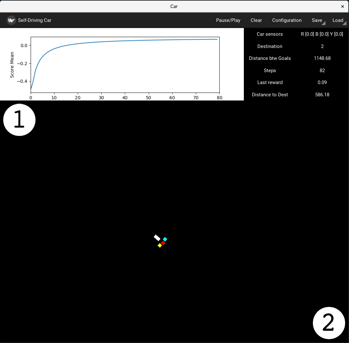Click the Self-Driving Car title
The width and height of the screenshot is (349, 343).
(x=35, y=20)
